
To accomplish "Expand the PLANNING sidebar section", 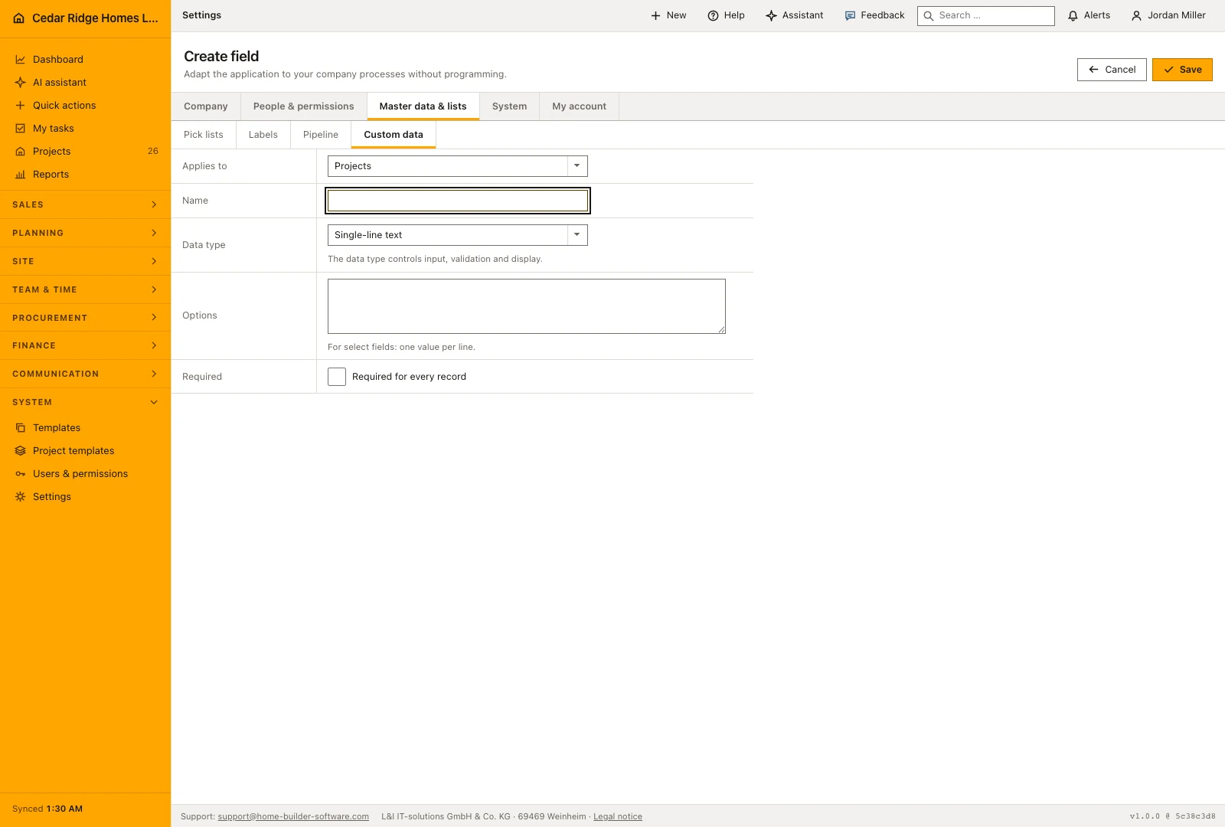I will (x=85, y=233).
